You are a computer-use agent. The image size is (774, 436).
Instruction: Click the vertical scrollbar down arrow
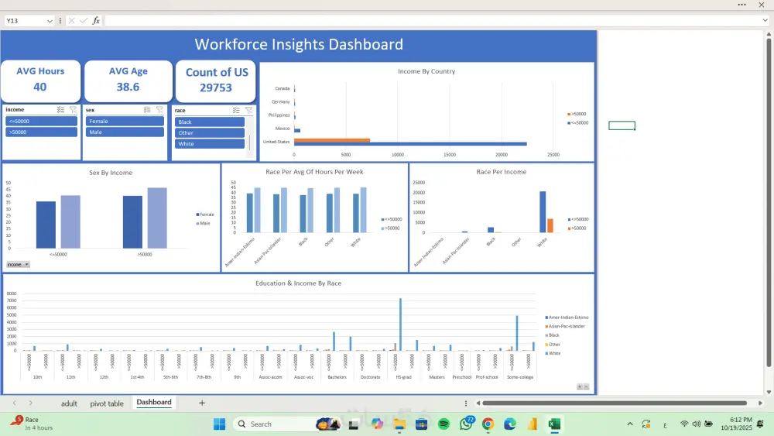pyautogui.click(x=769, y=392)
